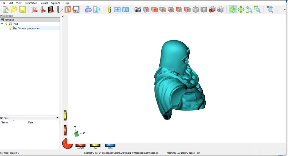This screenshot has height=156, width=288.
Task: Sort NC files by Date column
Action: [43, 122]
